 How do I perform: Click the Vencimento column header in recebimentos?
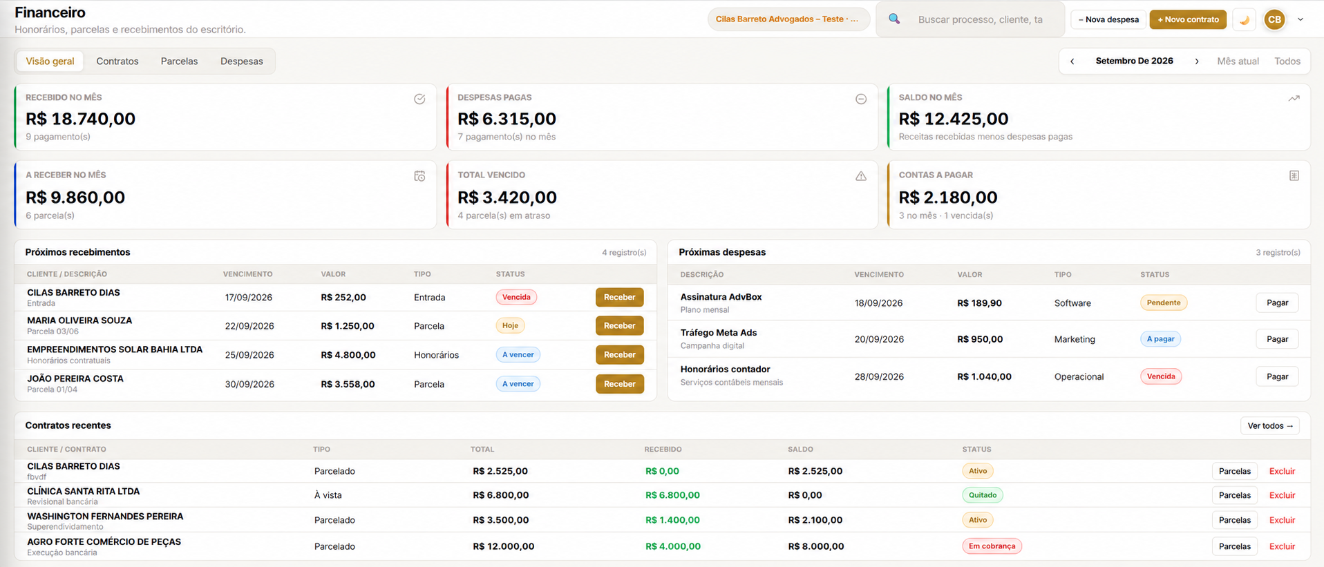[x=247, y=274]
